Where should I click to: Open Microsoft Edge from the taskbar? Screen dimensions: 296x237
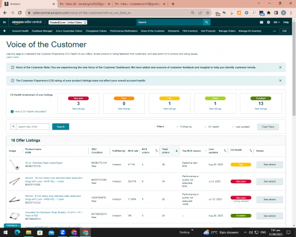[x=17, y=232]
